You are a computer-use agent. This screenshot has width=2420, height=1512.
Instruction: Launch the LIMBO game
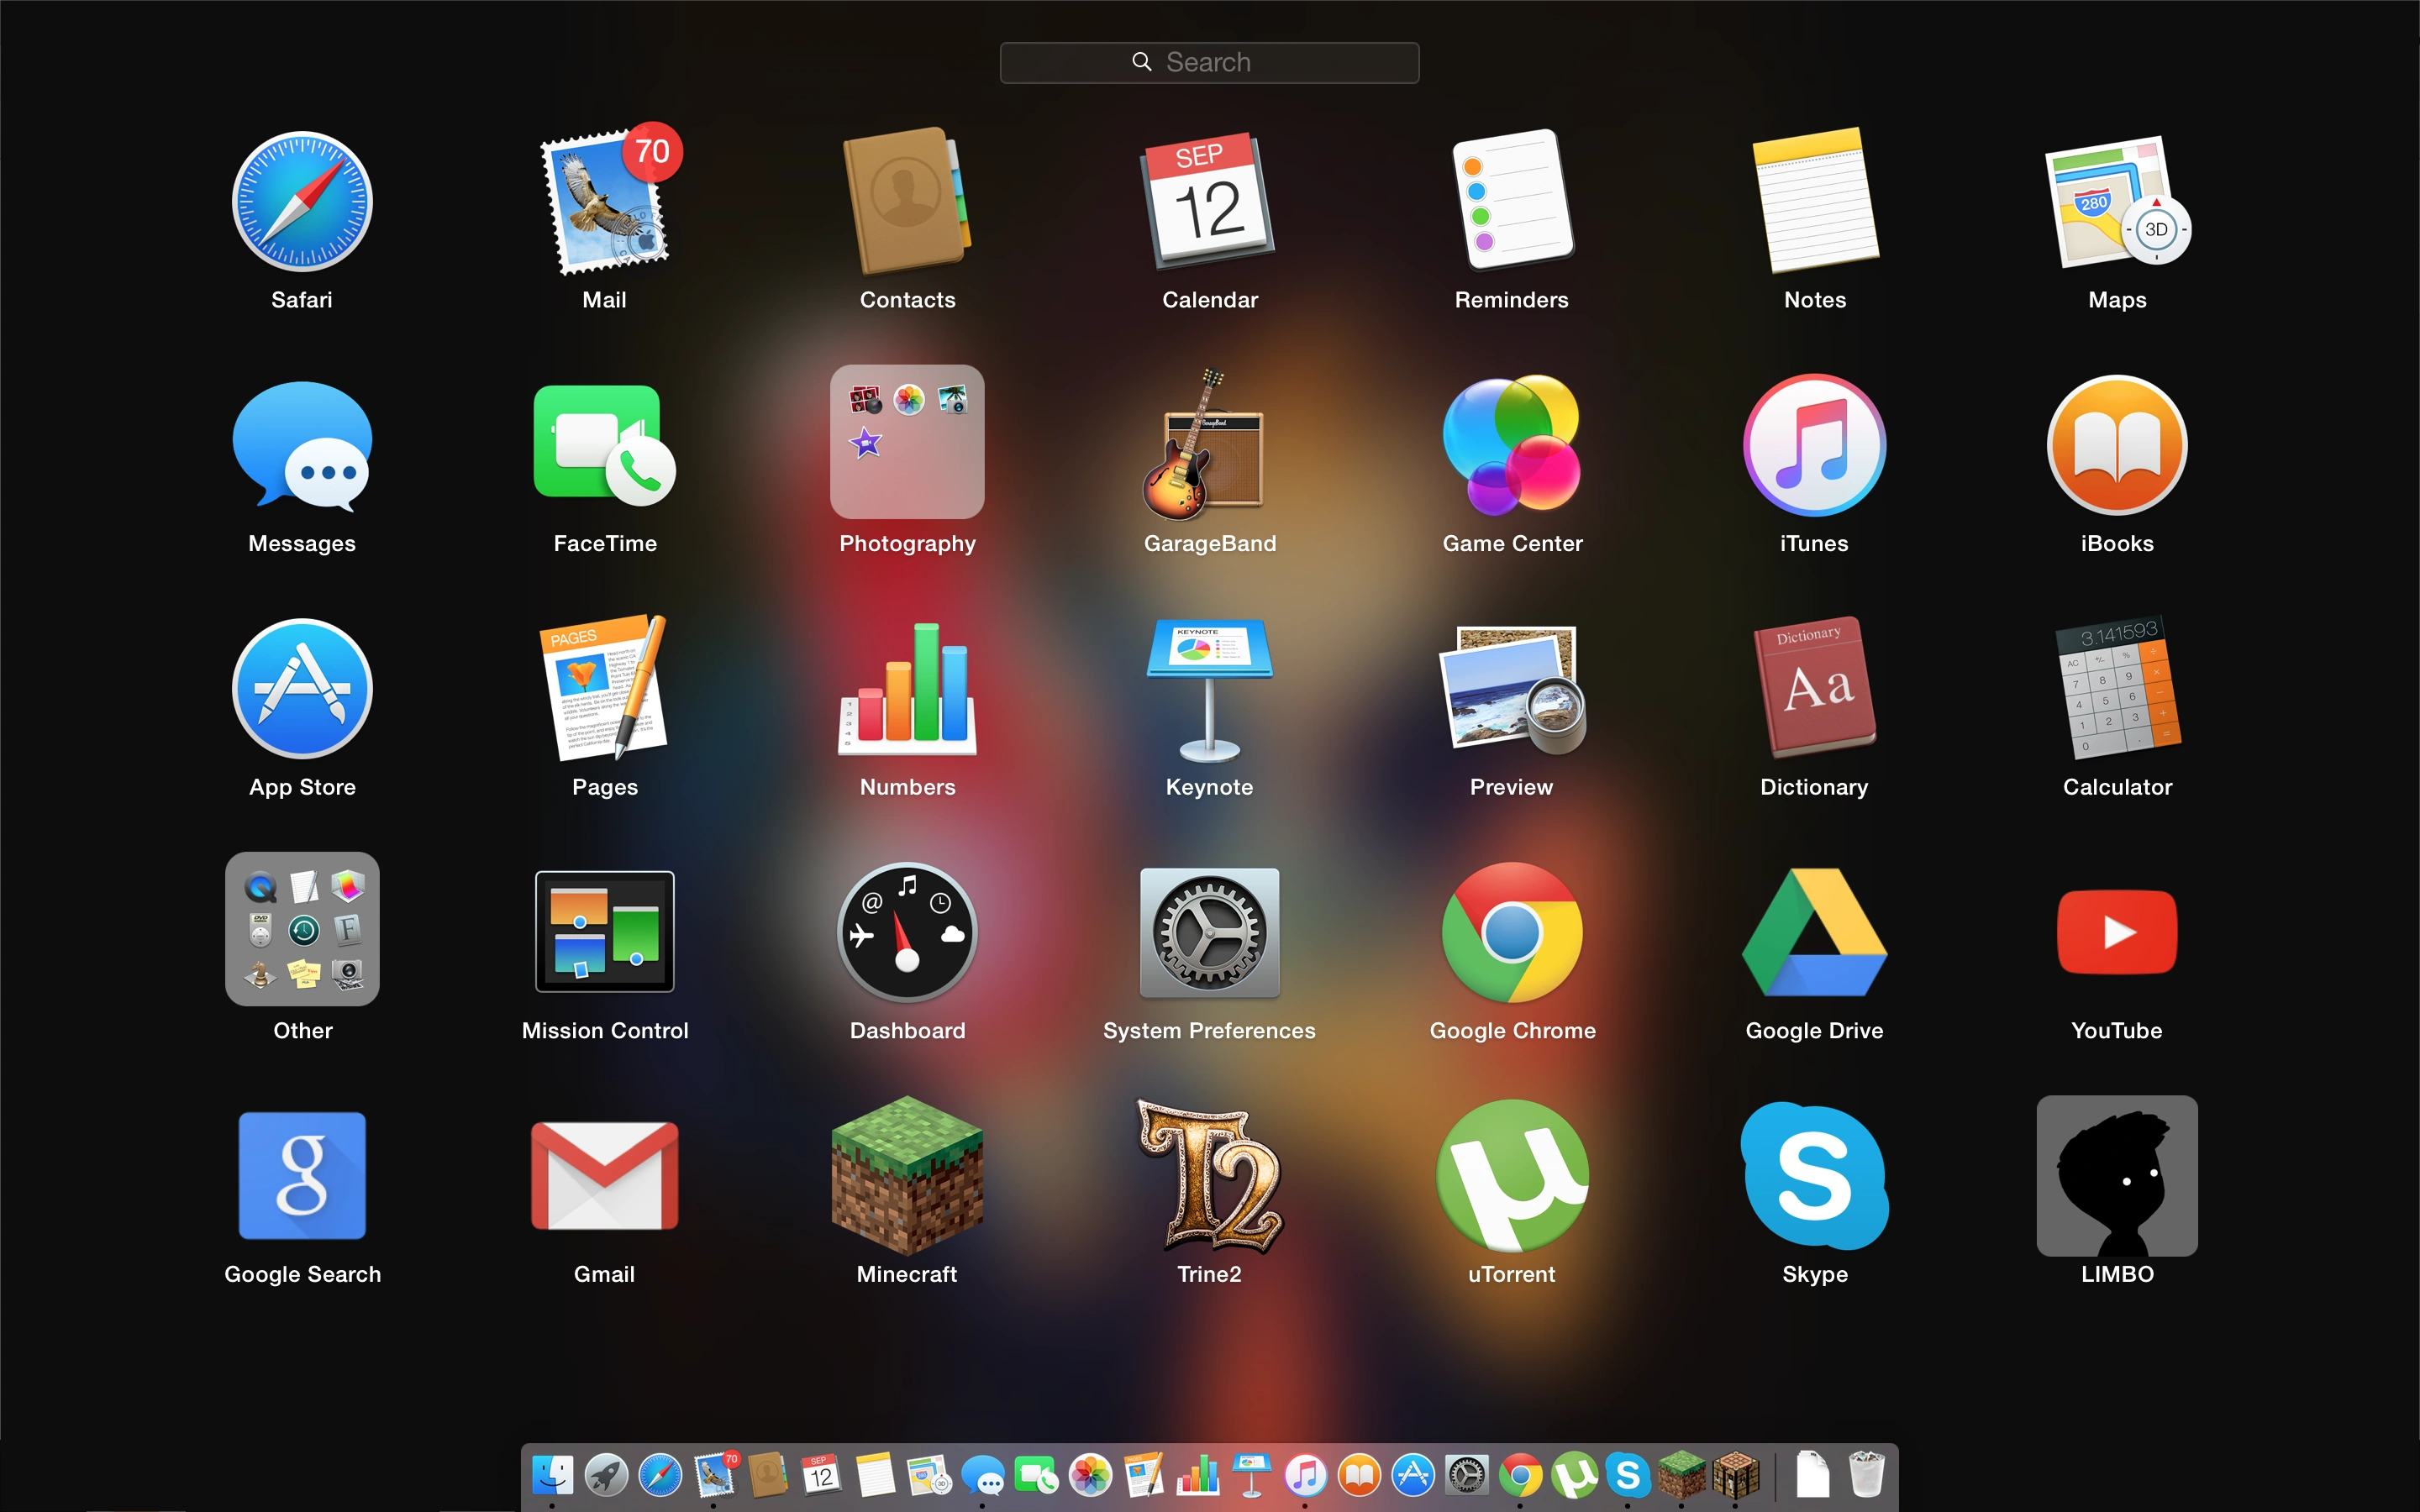[x=2117, y=1176]
